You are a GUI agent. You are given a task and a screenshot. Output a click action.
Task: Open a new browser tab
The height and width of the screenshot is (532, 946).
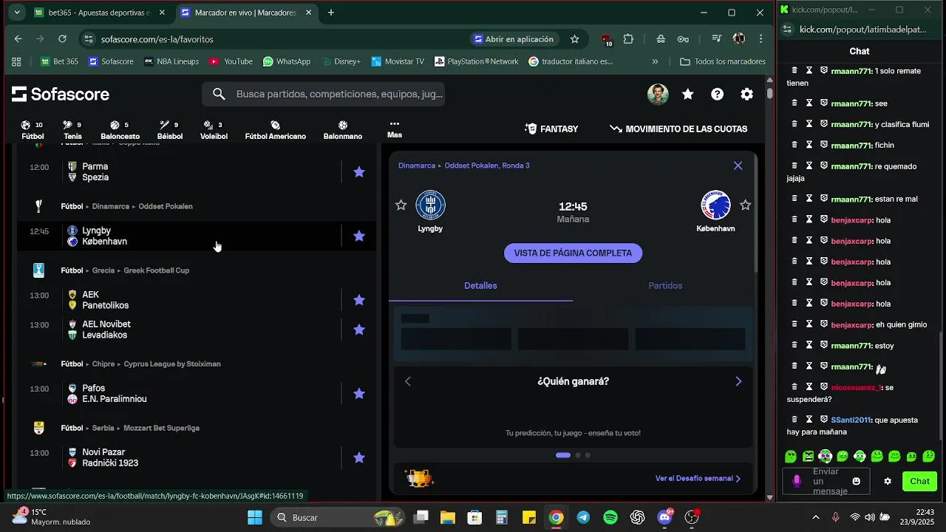(x=331, y=13)
